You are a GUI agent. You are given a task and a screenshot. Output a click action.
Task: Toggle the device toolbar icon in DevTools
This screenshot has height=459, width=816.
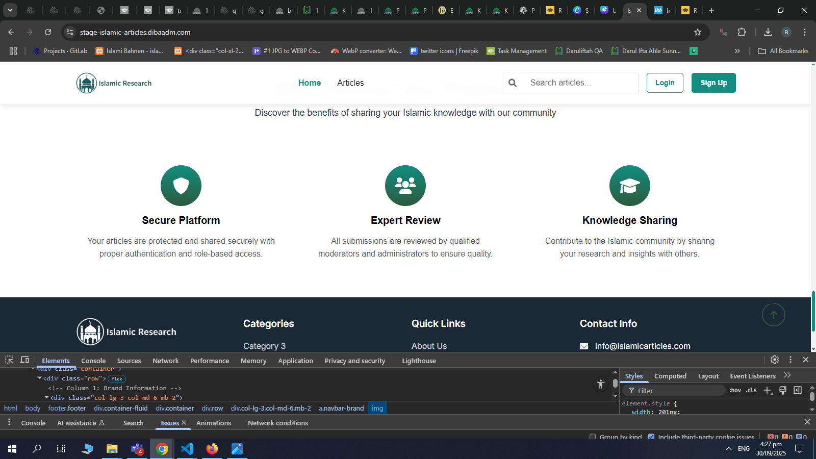[24, 360]
